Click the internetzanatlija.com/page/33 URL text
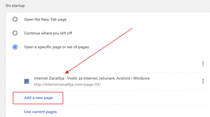The image size is (210, 117). (67, 85)
